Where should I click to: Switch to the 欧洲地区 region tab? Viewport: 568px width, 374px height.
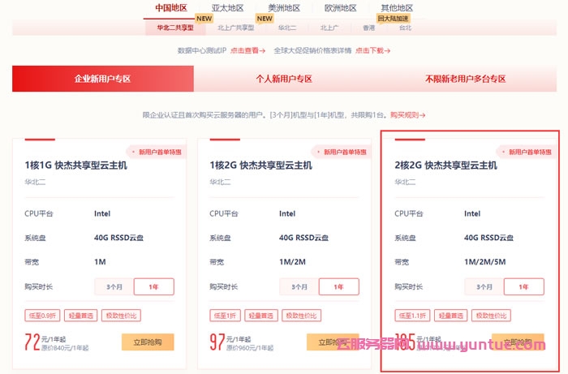(340, 8)
